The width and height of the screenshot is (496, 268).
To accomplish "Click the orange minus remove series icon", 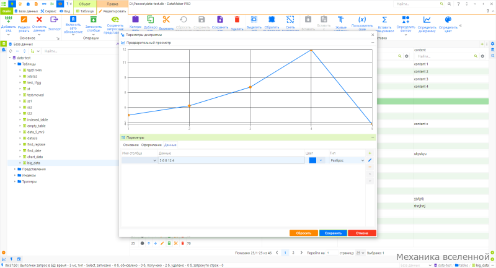I will pyautogui.click(x=370, y=167).
